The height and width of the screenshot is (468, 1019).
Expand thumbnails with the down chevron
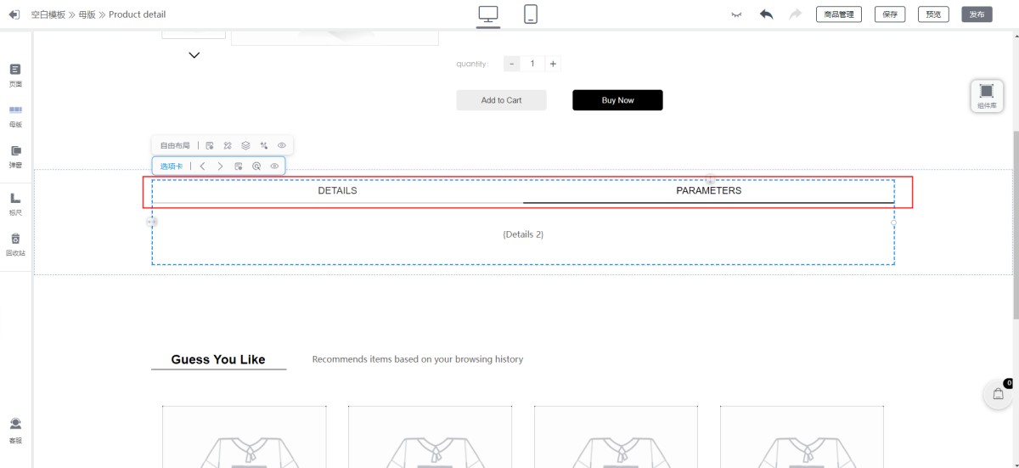(x=194, y=55)
